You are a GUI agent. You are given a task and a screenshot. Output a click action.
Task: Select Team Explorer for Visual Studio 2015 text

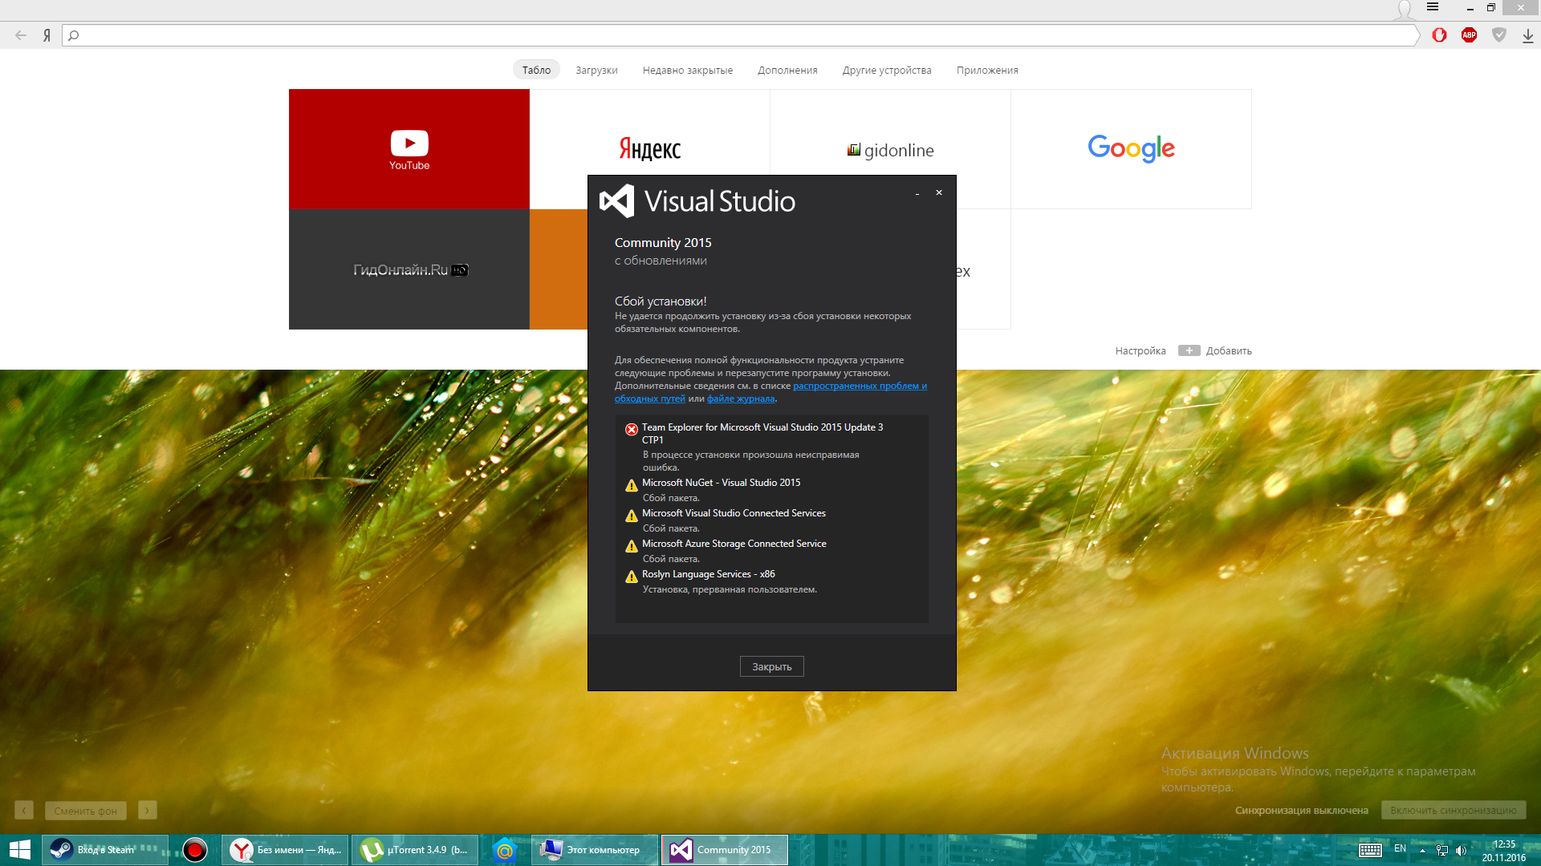coord(762,433)
